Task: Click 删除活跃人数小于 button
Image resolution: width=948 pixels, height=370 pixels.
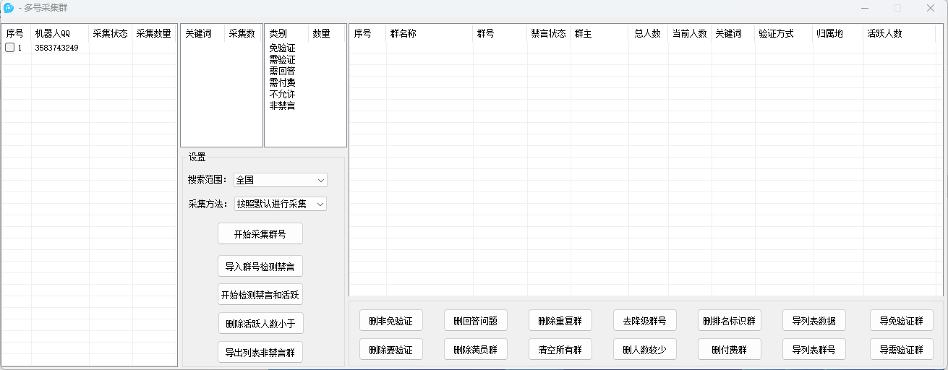Action: (260, 322)
